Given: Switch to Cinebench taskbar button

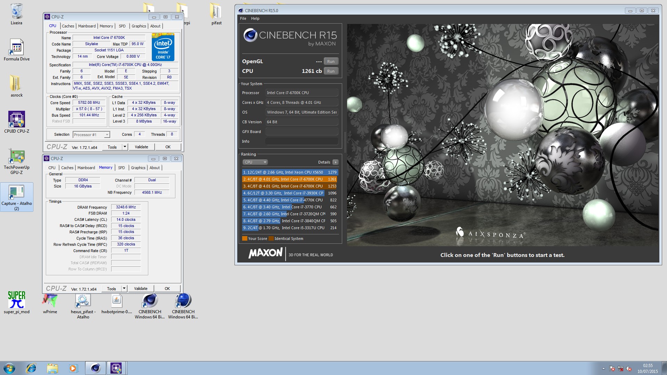Looking at the screenshot, I should point(95,368).
